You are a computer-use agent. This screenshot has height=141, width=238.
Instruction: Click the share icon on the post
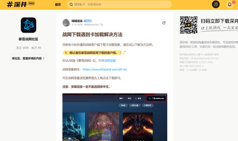pyautogui.click(x=164, y=23)
